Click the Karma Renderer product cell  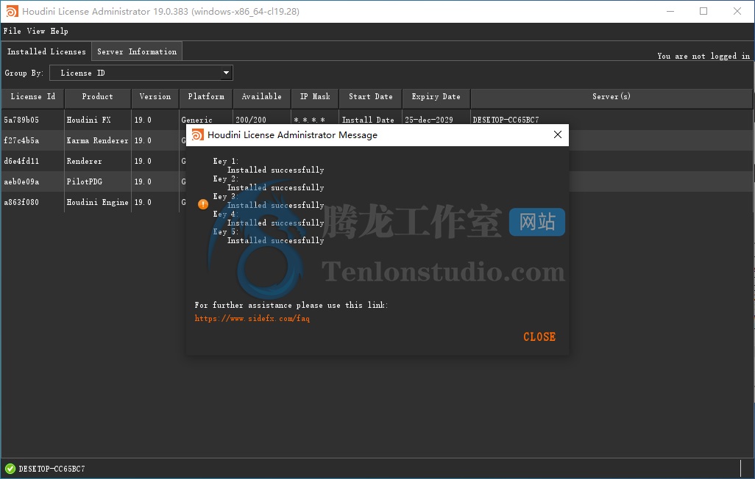[x=97, y=140]
